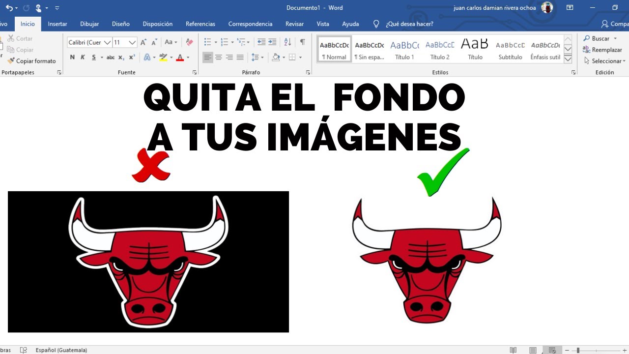
Task: Click the Touch/Mouse mode icon in quick access
Action: coord(38,8)
